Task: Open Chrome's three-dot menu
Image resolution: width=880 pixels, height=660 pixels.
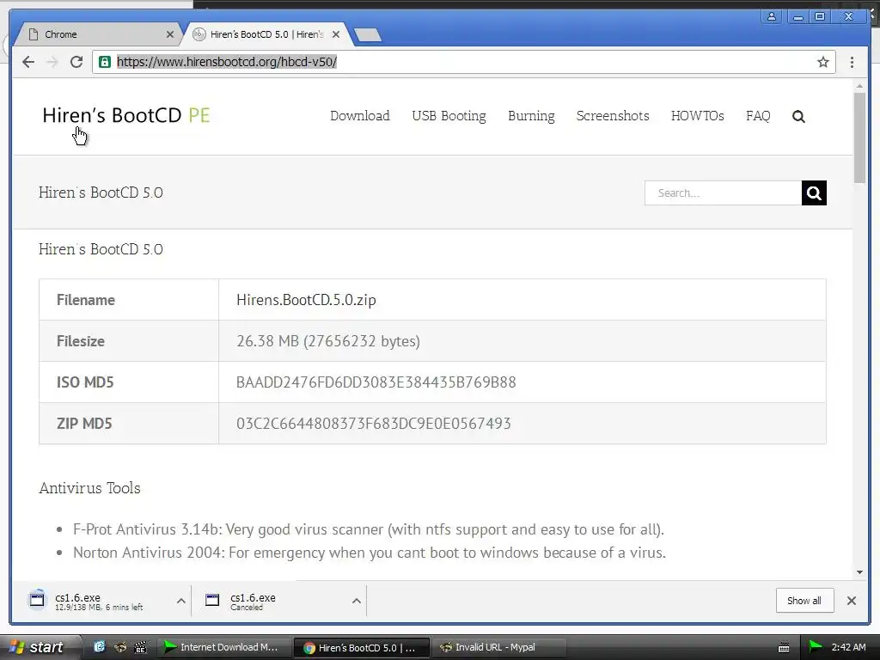Action: (852, 62)
